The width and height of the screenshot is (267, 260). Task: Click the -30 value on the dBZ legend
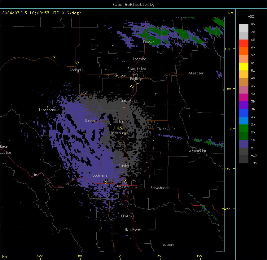(254, 163)
